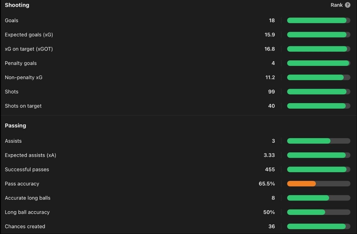This screenshot has height=234, width=357.
Task: Click the Rank help question mark icon
Action: pyautogui.click(x=347, y=5)
